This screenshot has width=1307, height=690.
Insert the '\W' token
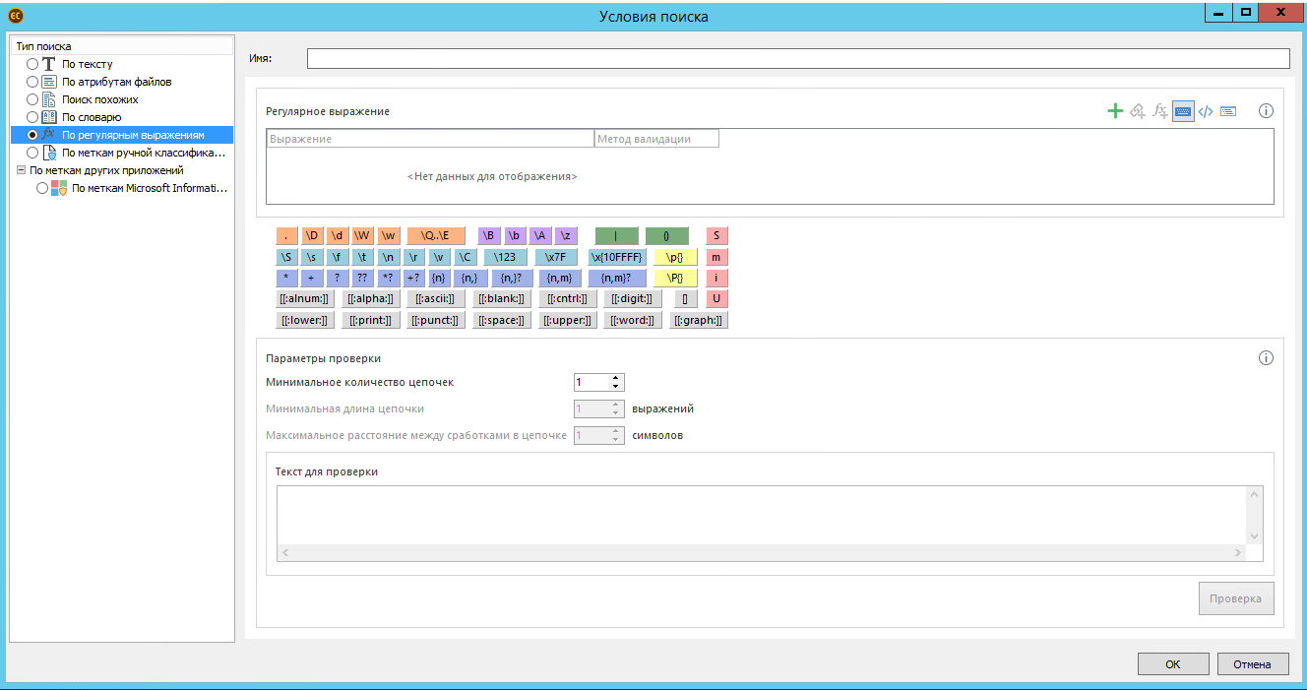363,236
